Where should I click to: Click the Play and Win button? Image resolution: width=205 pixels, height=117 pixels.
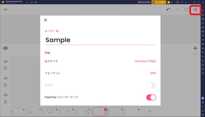(x=145, y=2)
